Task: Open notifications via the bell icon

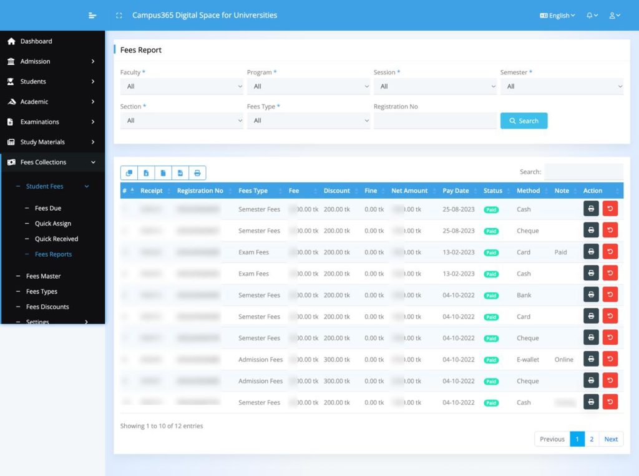Action: (x=590, y=15)
